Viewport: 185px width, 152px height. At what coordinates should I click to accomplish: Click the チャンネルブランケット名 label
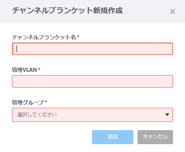pos(44,37)
